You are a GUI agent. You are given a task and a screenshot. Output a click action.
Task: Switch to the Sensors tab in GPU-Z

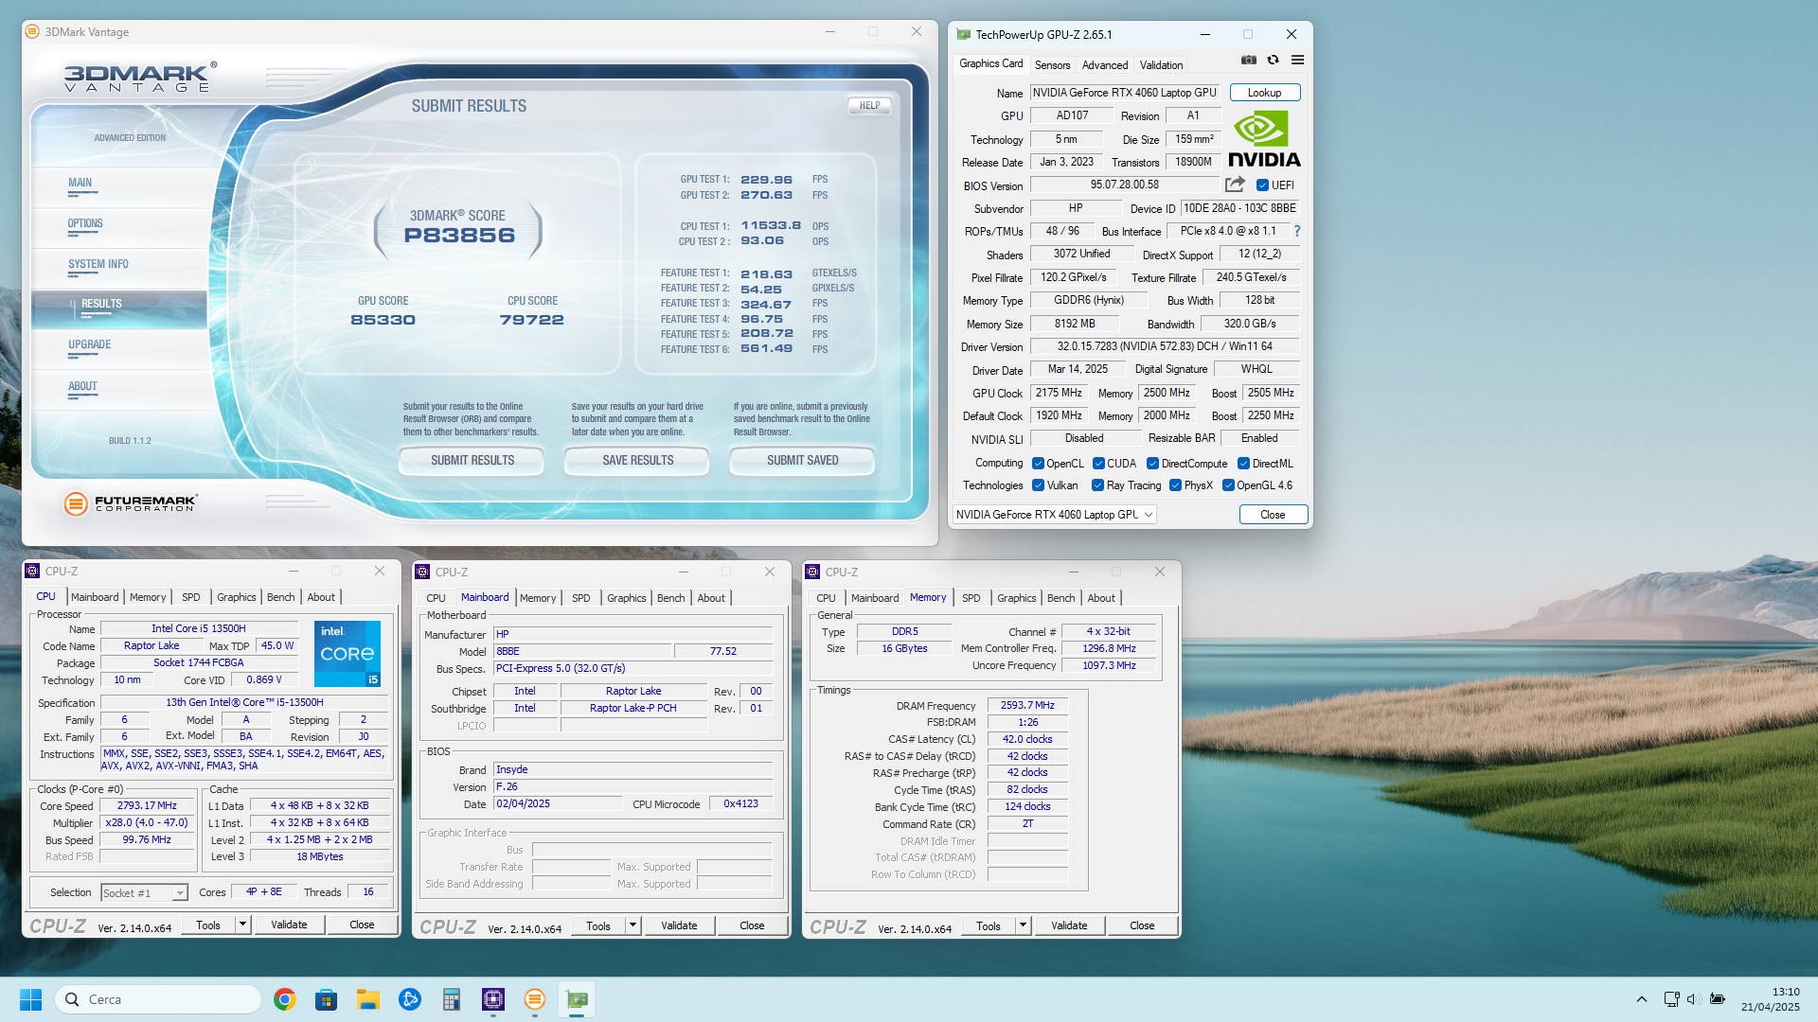pyautogui.click(x=1052, y=65)
